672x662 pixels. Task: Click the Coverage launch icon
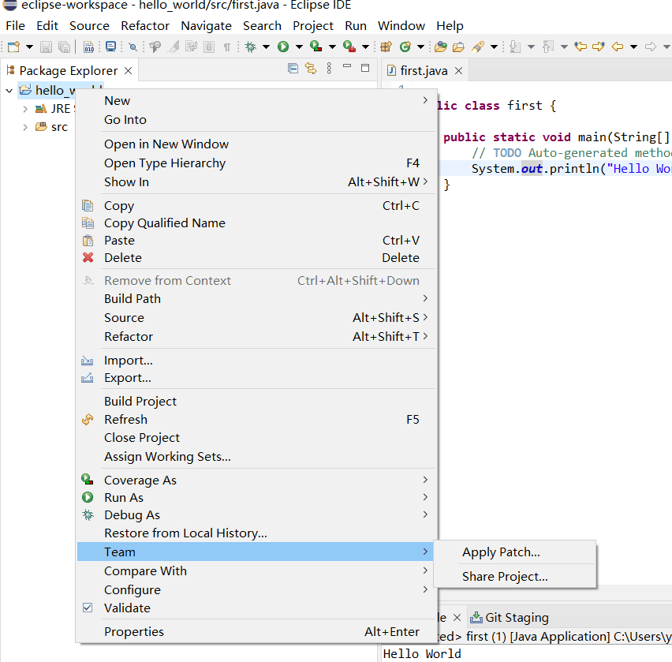(316, 47)
